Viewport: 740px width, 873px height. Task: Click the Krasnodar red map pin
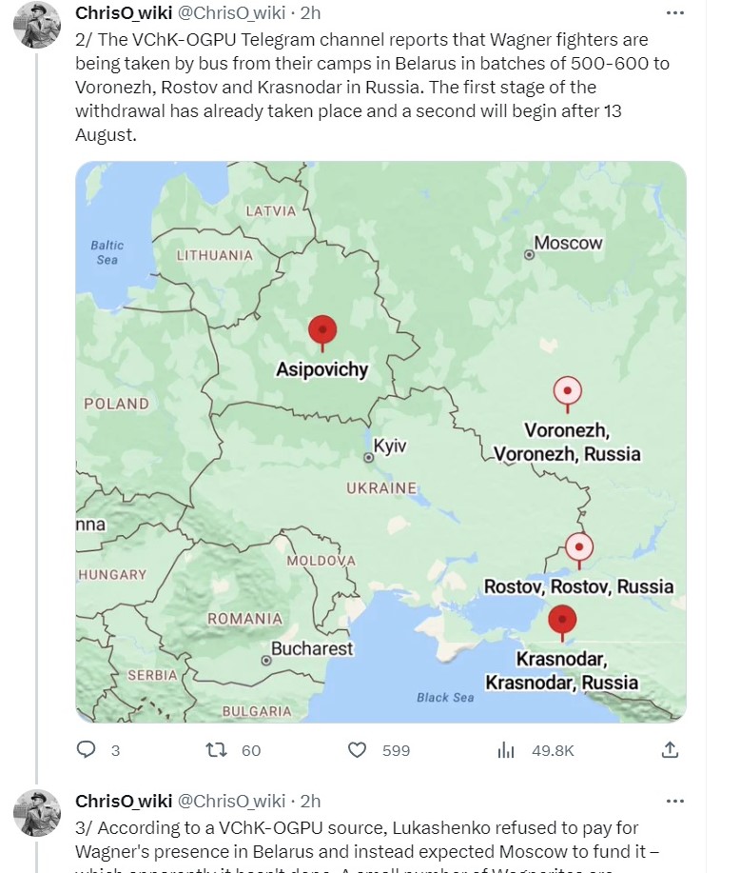point(562,621)
